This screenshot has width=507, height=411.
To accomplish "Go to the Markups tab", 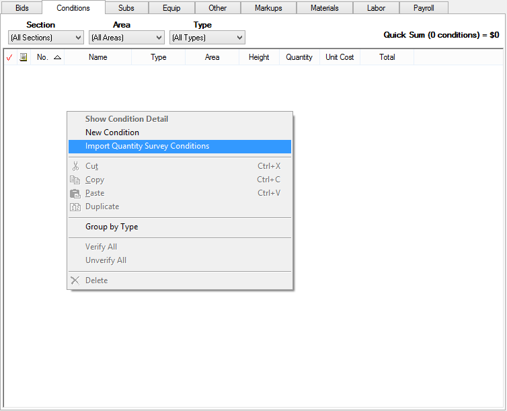I will point(268,8).
